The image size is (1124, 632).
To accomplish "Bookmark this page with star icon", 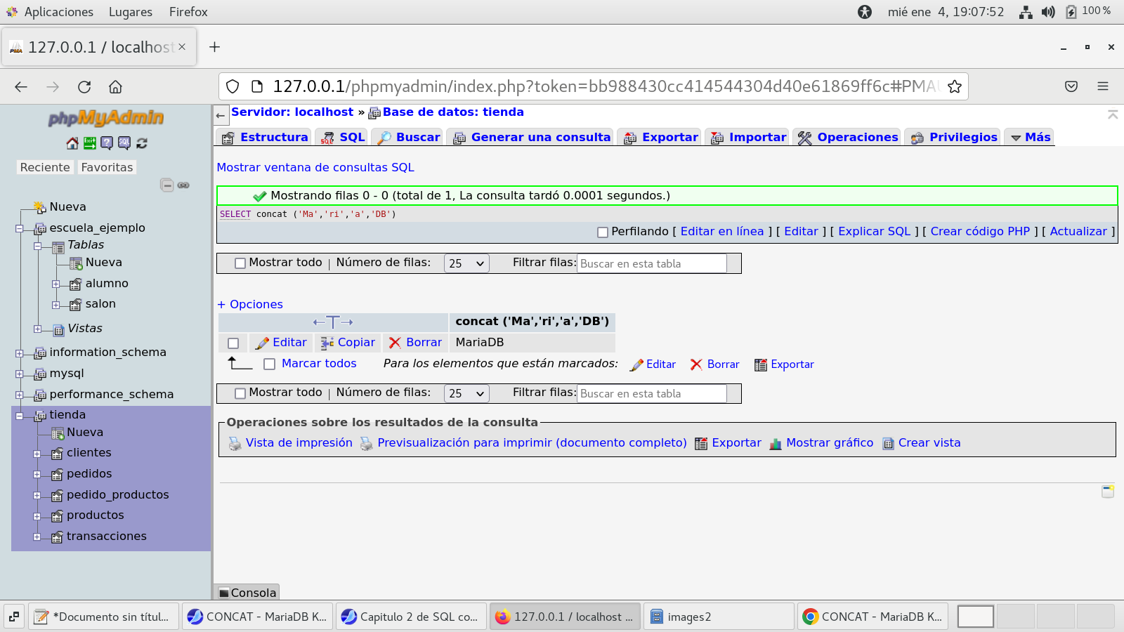I will 954,86.
